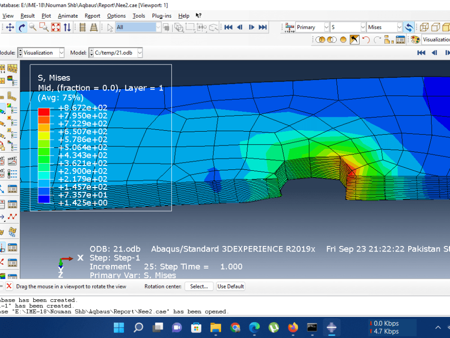The image size is (450, 338).
Task: Open the Model C:/temp/21.odb dropdown
Action: pyautogui.click(x=116, y=53)
